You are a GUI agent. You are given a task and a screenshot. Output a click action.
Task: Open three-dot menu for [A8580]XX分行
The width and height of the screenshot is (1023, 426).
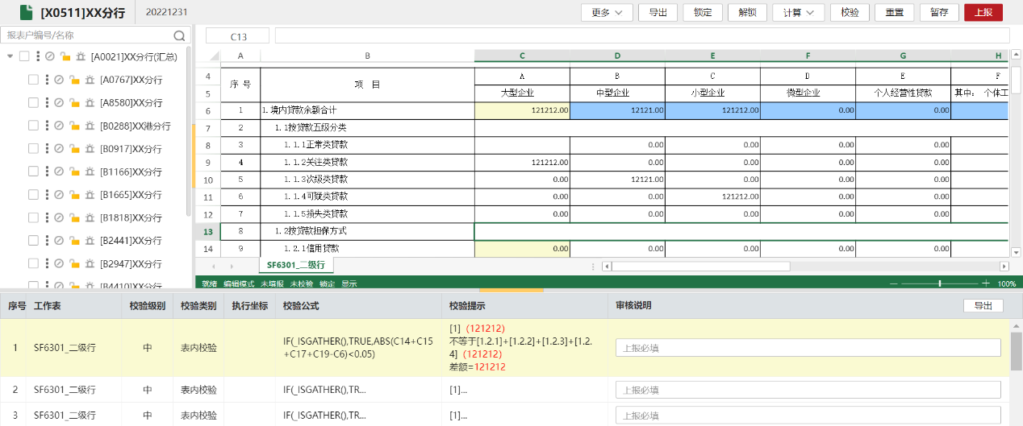coord(47,103)
